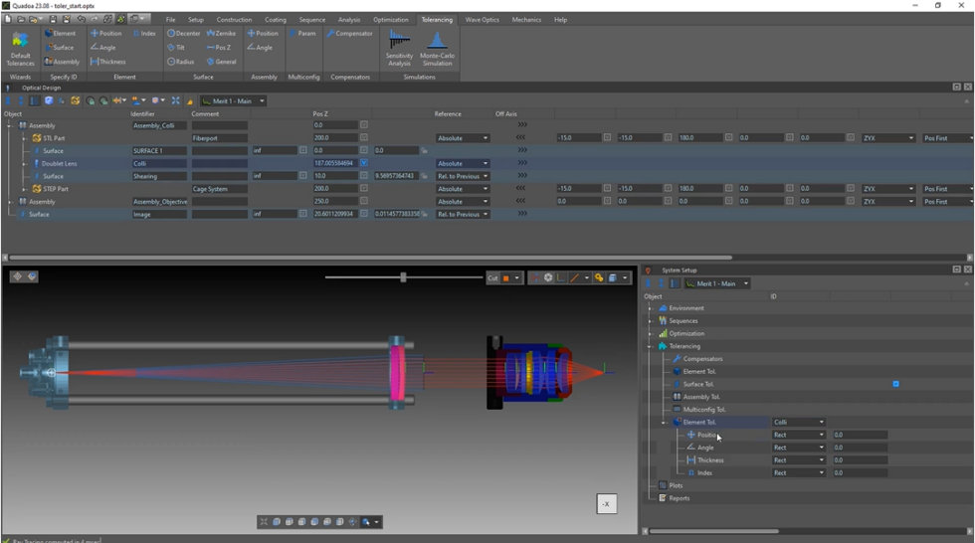This screenshot has width=975, height=543.
Task: Click the Position tolerance value field
Action: (860, 435)
